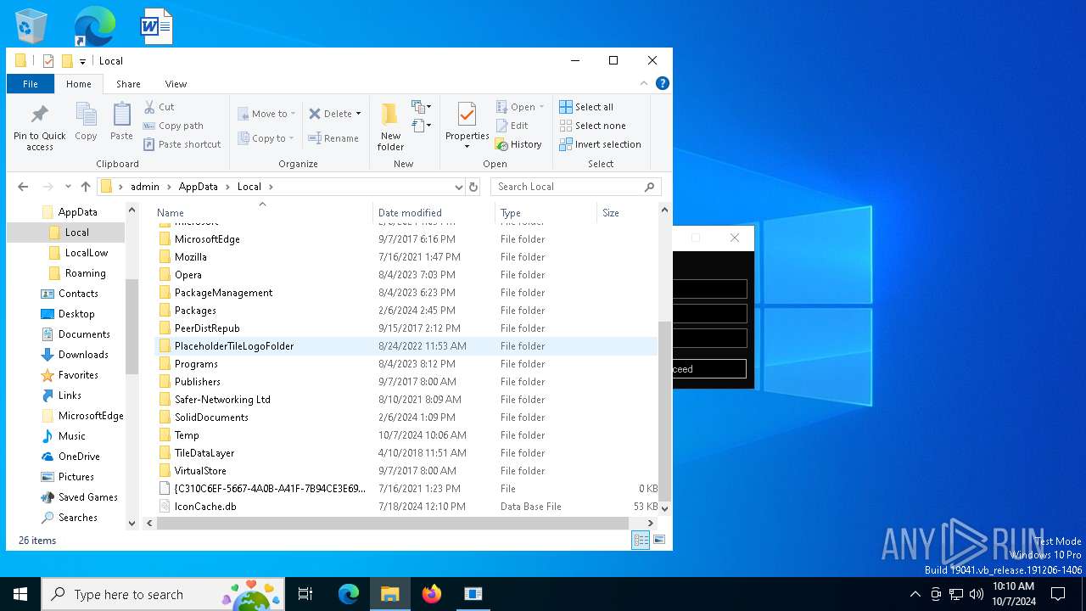Click the Properties checkmark icon
The image size is (1086, 611).
coord(467,115)
